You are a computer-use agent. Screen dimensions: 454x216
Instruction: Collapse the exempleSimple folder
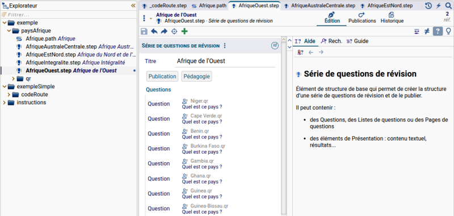pos(4,87)
